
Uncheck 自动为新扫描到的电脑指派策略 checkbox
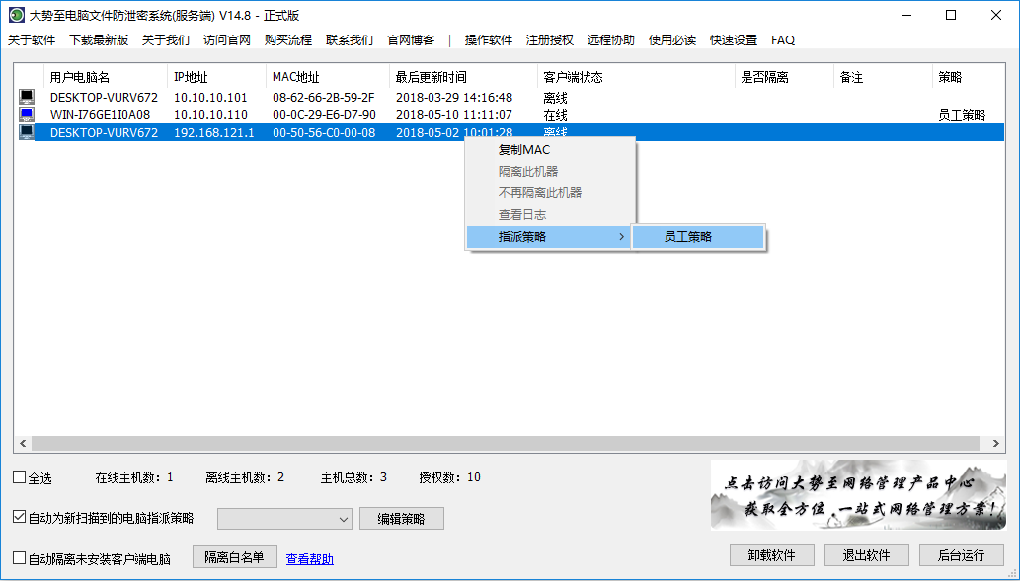[20, 517]
